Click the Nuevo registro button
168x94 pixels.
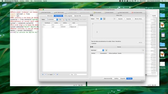coord(75,20)
